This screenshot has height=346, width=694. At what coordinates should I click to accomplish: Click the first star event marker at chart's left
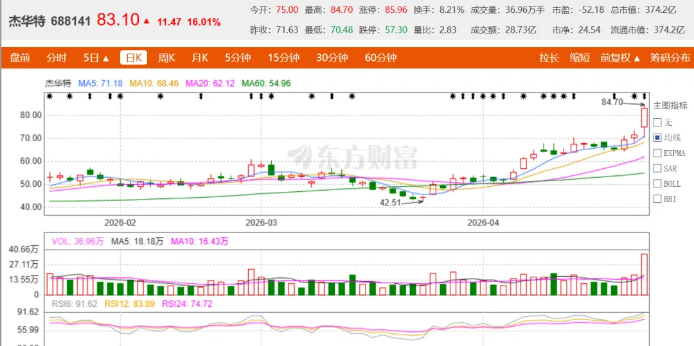point(49,96)
